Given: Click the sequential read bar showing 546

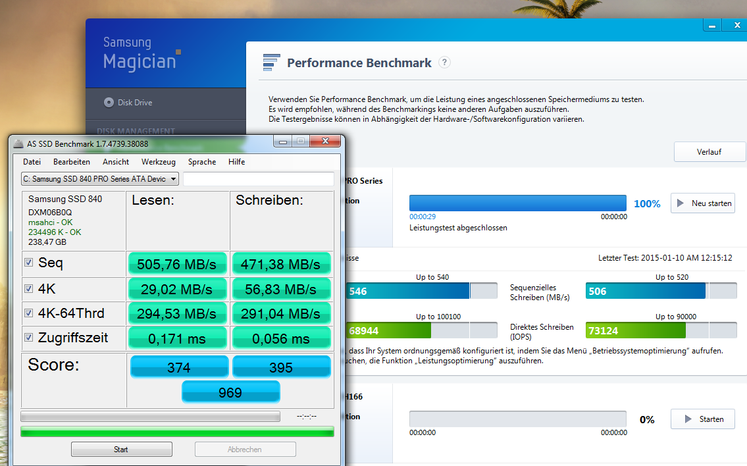Looking at the screenshot, I should tap(422, 291).
